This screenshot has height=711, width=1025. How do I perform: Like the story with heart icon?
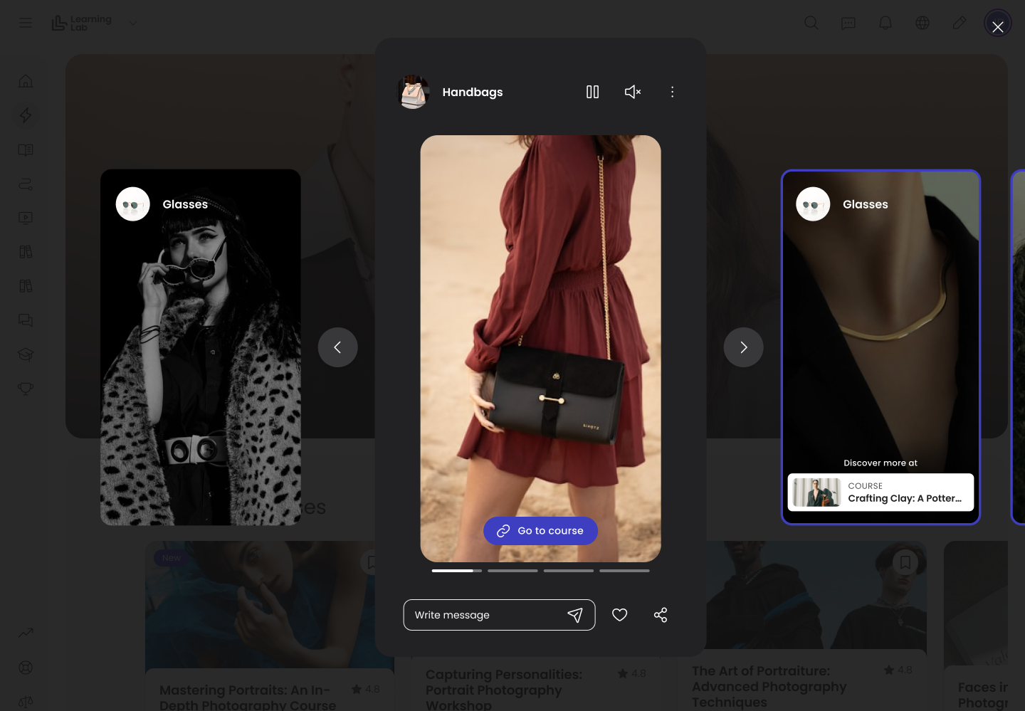pyautogui.click(x=620, y=615)
